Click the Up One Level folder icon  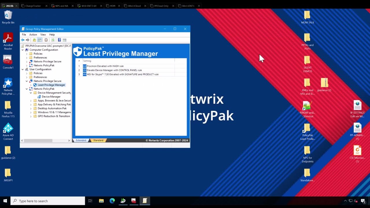click(x=34, y=40)
